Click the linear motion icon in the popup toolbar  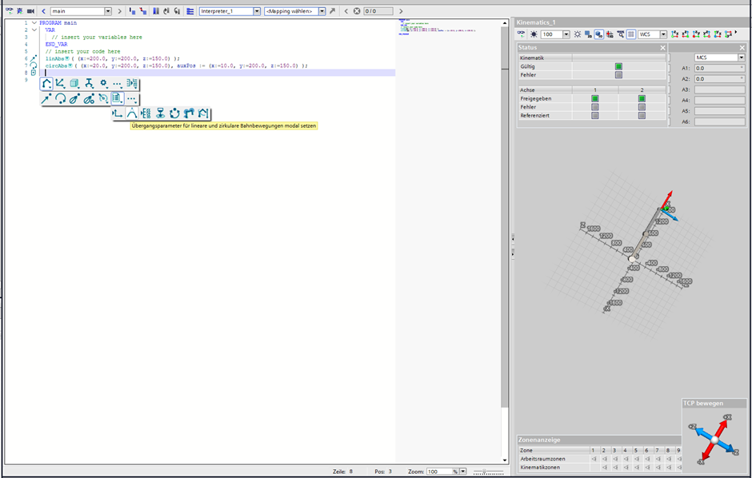(46, 99)
